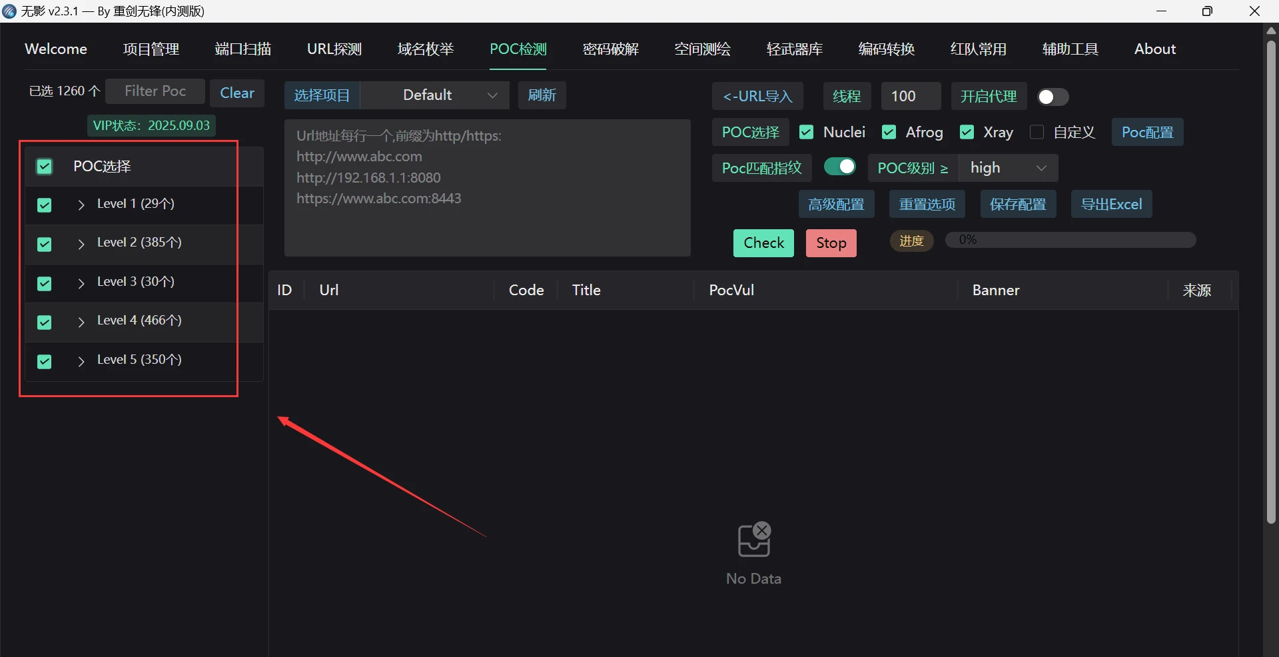The image size is (1279, 657).
Task: Open the POC级别 high severity dropdown
Action: pos(1007,168)
